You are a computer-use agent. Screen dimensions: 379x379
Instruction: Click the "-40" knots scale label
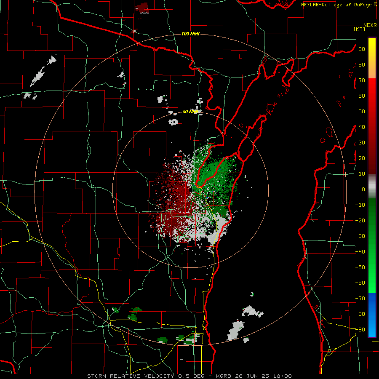360,252
